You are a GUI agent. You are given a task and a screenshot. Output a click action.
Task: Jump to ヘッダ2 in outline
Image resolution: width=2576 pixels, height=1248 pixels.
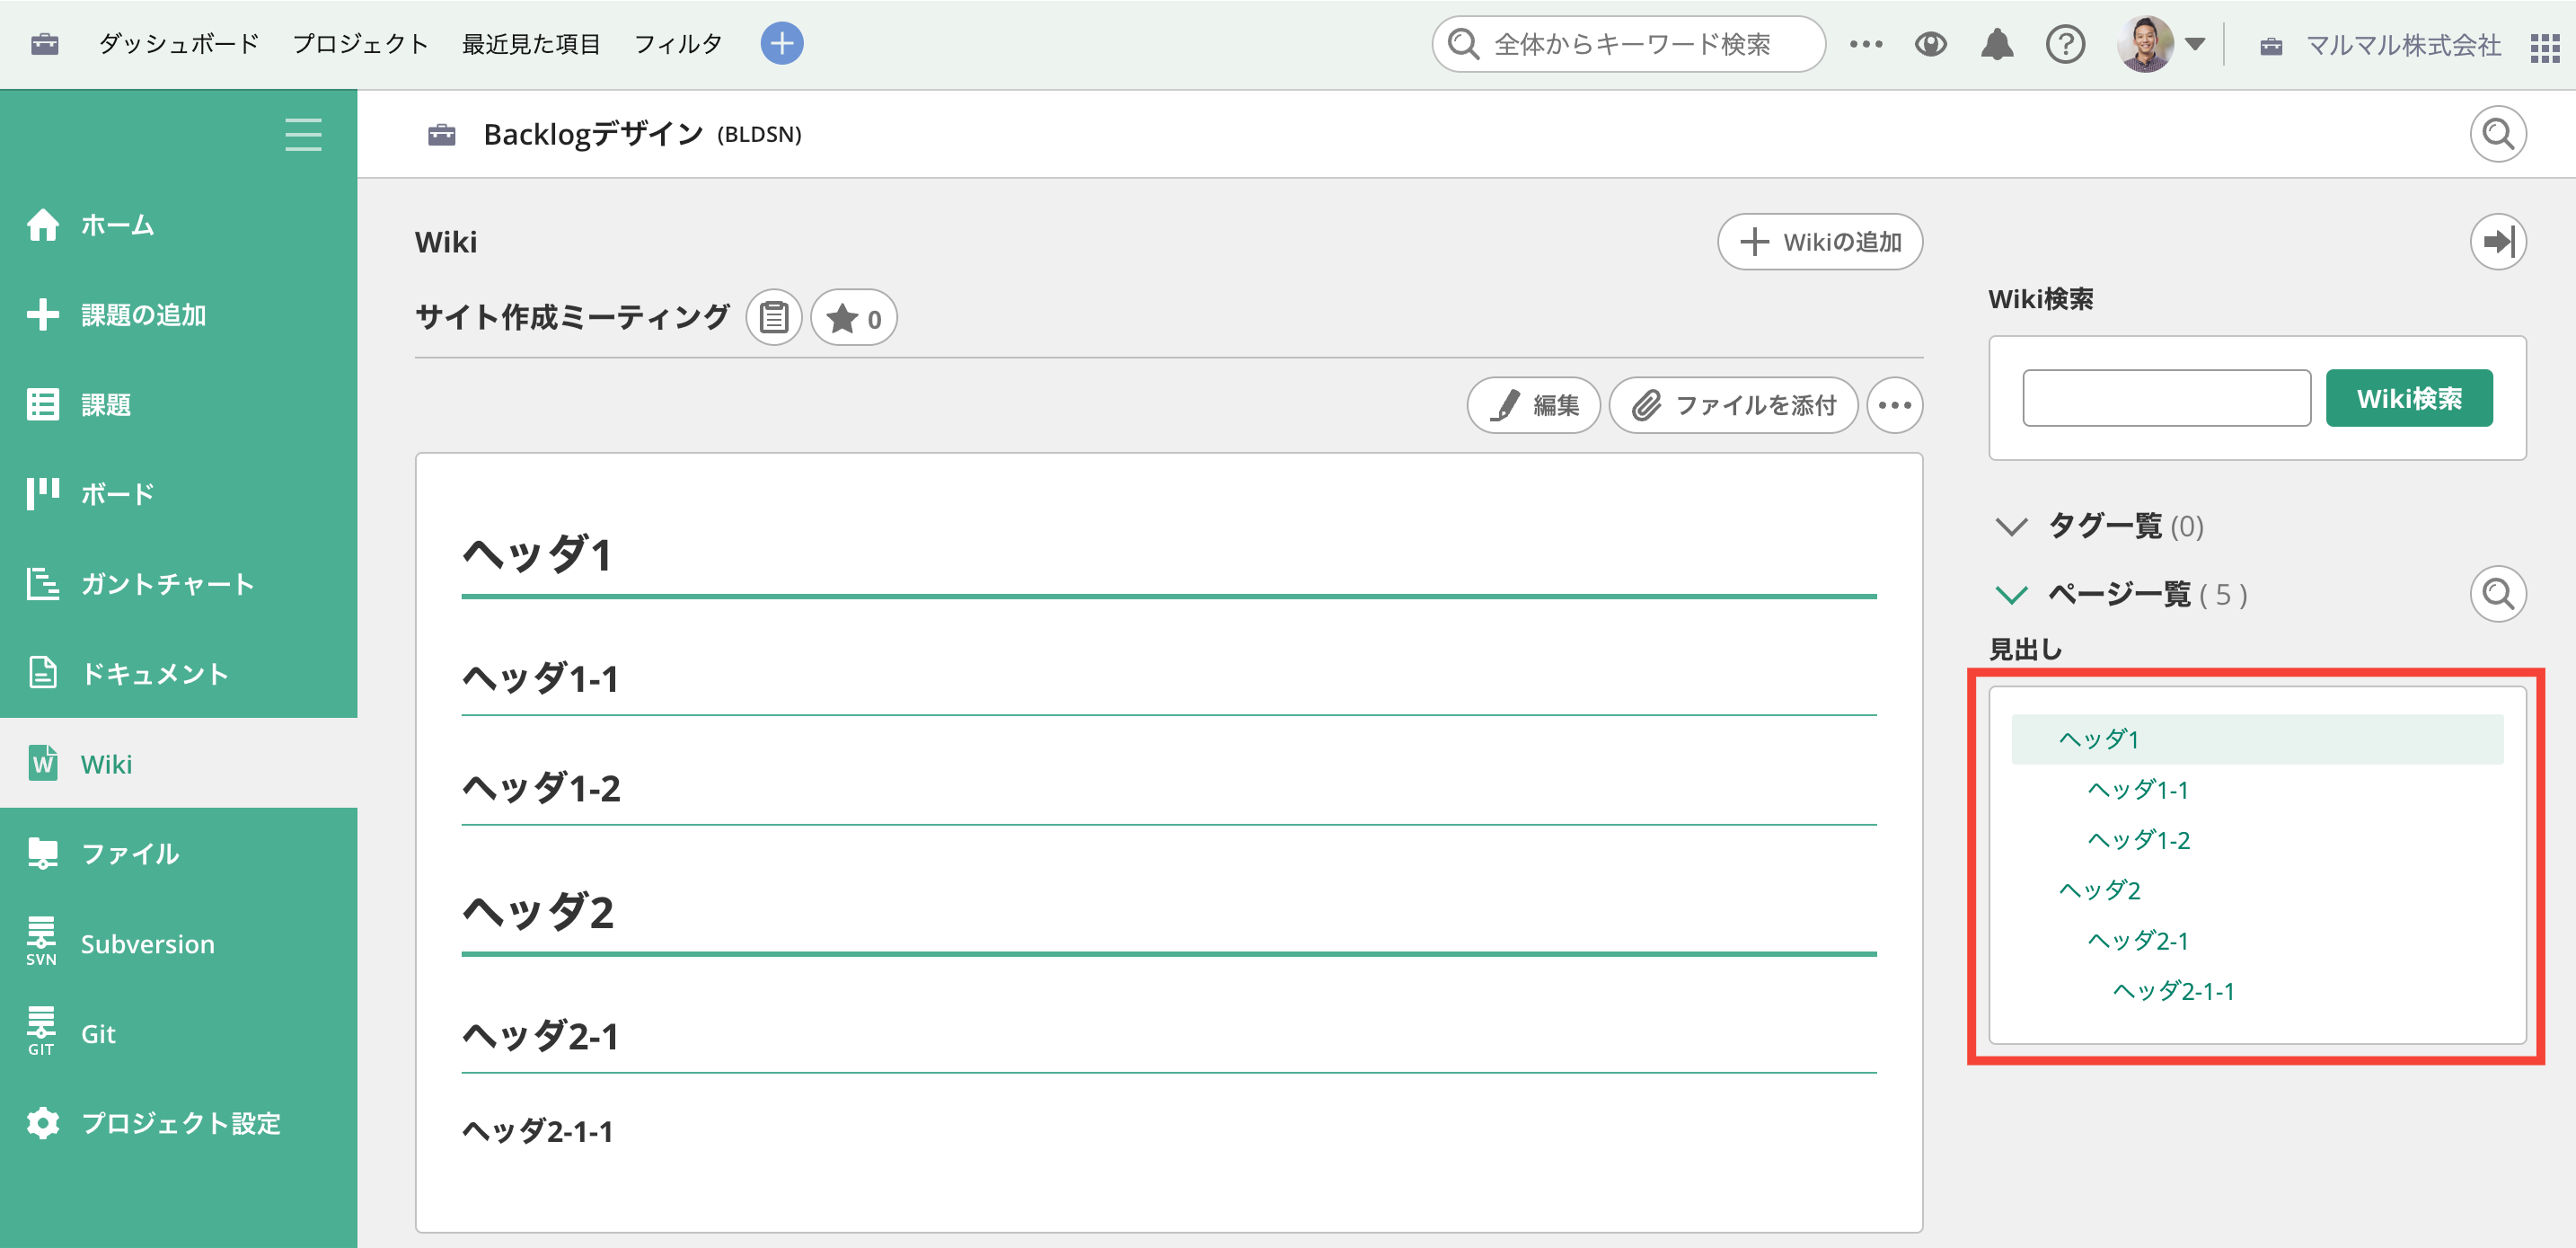(2099, 890)
